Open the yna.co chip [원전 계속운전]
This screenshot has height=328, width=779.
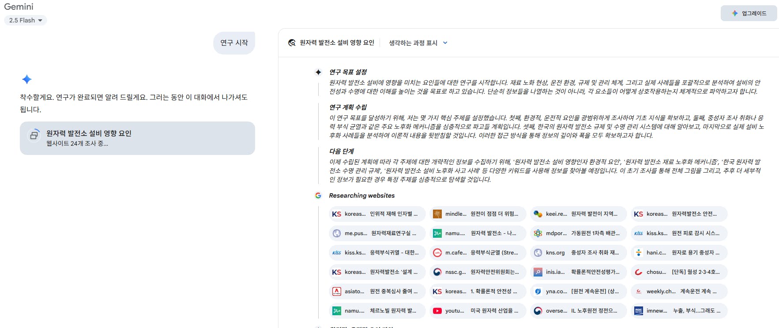(578, 291)
